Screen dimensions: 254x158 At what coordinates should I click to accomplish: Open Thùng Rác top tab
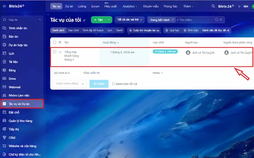coord(170,6)
